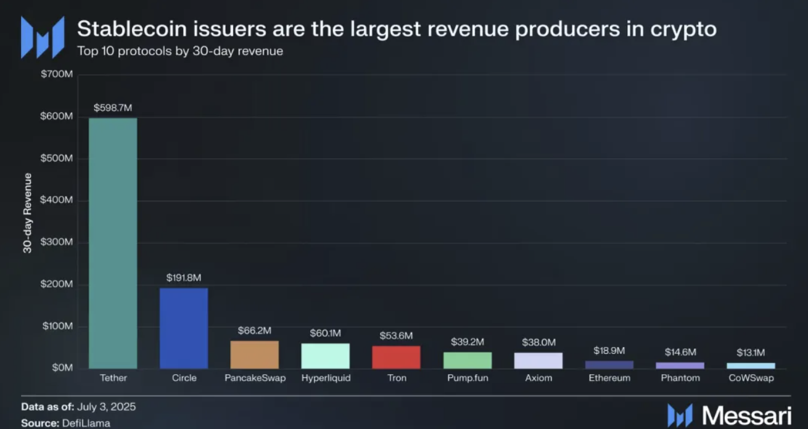Select the teal Tether revenue bar

113,243
